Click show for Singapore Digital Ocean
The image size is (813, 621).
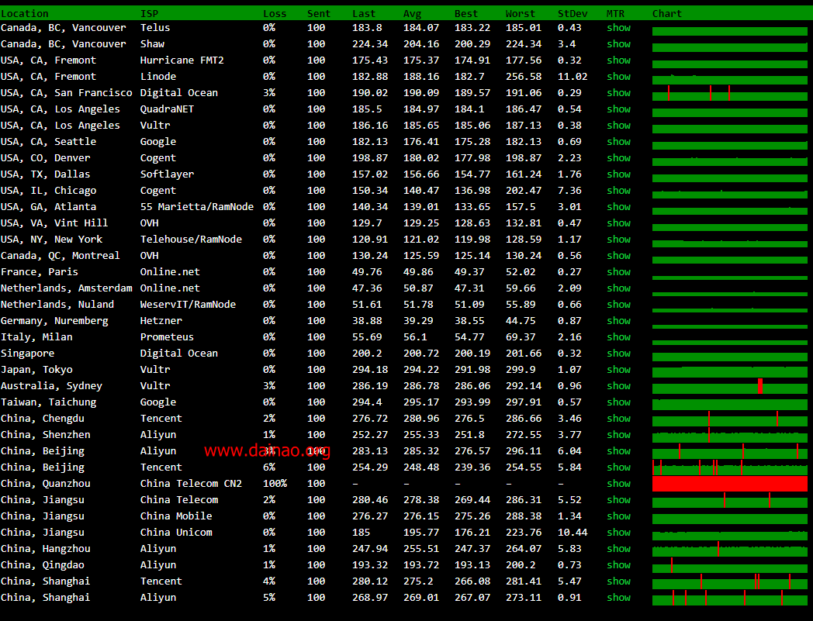(x=618, y=354)
